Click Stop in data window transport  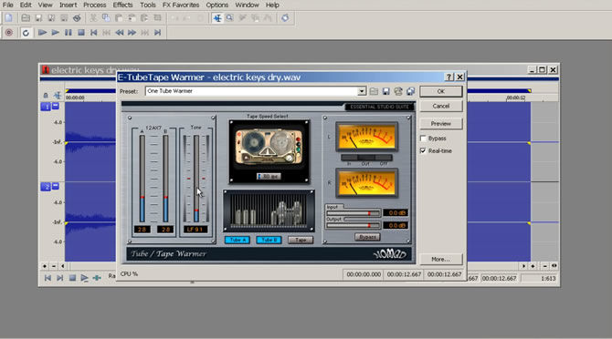(72, 278)
